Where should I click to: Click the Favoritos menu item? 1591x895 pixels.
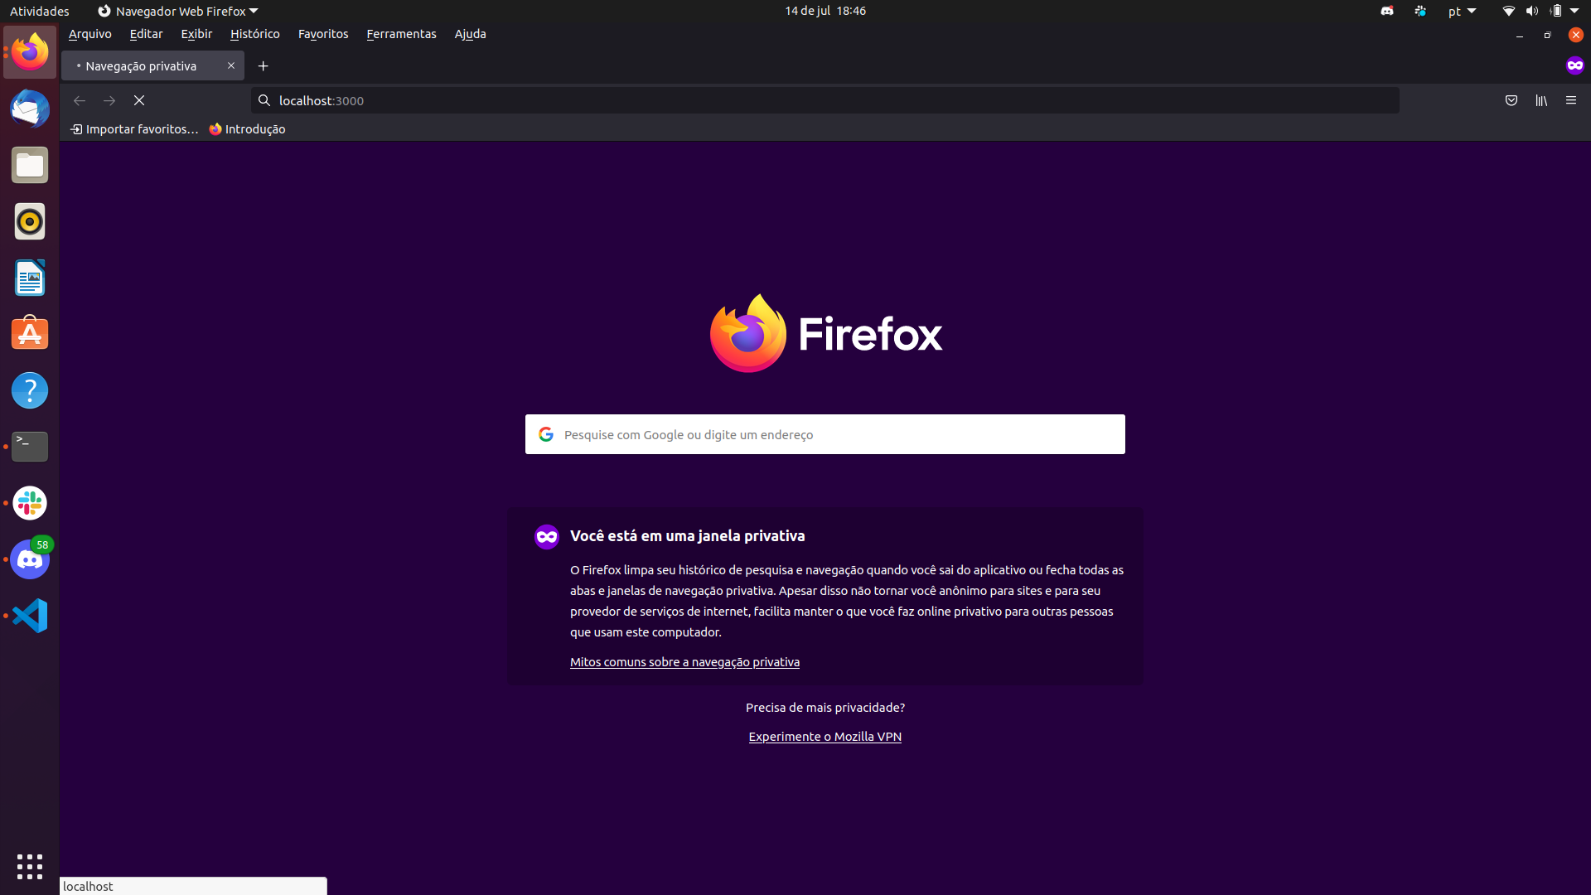tap(323, 33)
